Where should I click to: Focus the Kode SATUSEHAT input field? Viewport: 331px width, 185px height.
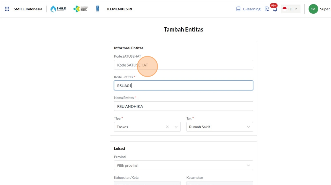coord(183,65)
